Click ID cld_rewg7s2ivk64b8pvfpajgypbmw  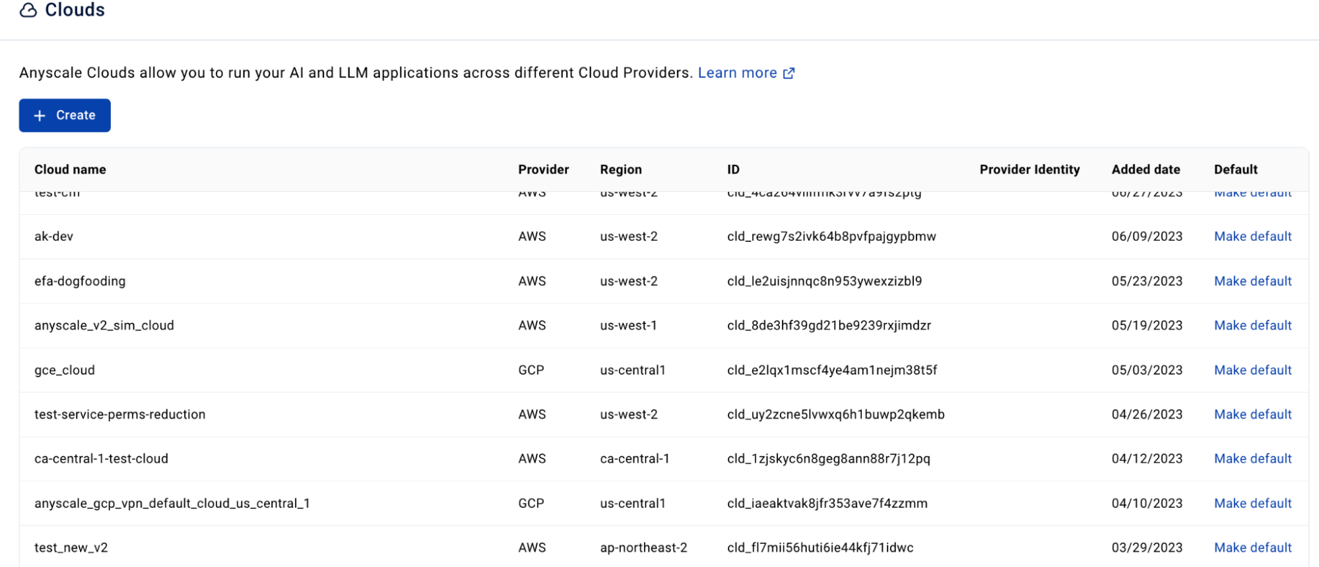click(831, 236)
